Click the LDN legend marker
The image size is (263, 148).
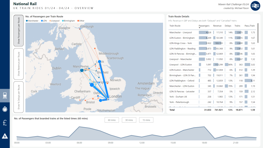click(x=42, y=21)
